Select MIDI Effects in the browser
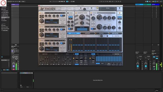 [5, 14]
